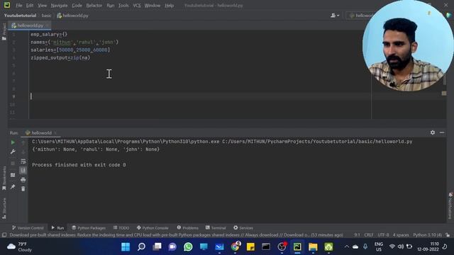Click the 9:1 cursor position status
454x255 pixels.
[358, 235]
